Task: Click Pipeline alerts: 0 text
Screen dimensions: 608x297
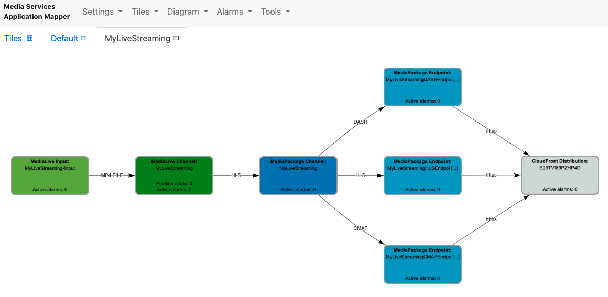Action: 174,183
